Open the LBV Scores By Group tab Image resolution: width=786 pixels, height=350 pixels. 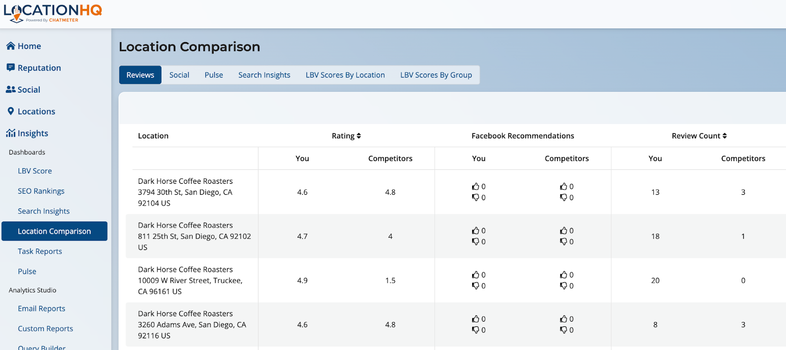[x=436, y=75]
